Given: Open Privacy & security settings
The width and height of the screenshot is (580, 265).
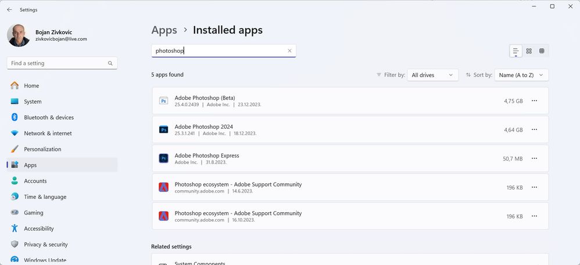Looking at the screenshot, I should 62,244.
